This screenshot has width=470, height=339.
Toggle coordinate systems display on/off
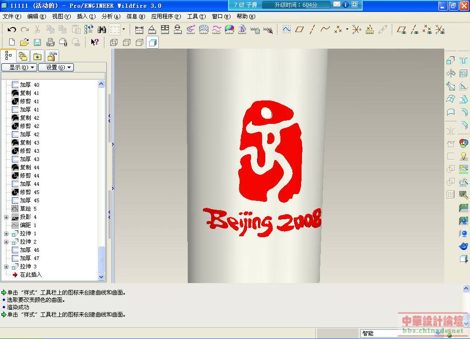point(440,29)
